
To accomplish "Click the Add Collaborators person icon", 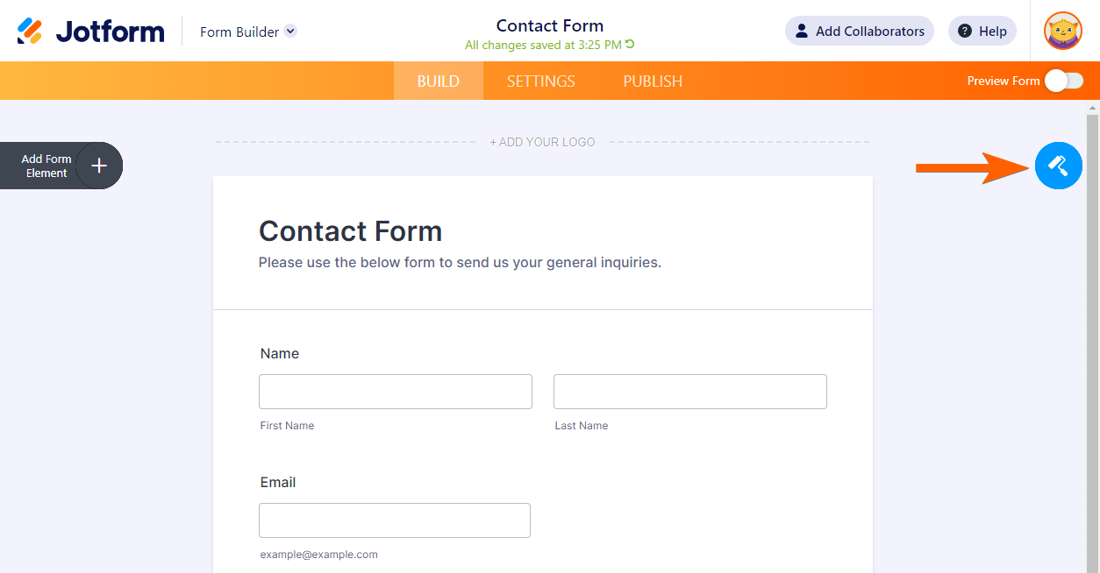I will pos(801,32).
